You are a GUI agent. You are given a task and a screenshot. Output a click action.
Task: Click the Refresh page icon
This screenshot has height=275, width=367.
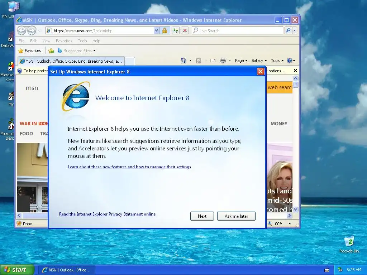tap(175, 30)
